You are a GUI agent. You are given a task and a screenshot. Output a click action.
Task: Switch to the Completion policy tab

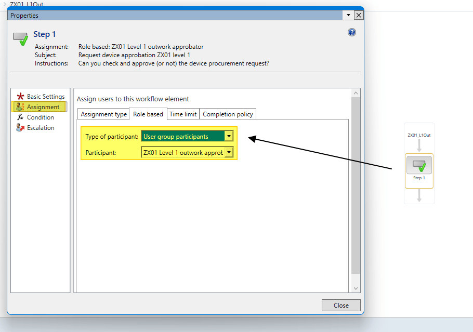228,114
